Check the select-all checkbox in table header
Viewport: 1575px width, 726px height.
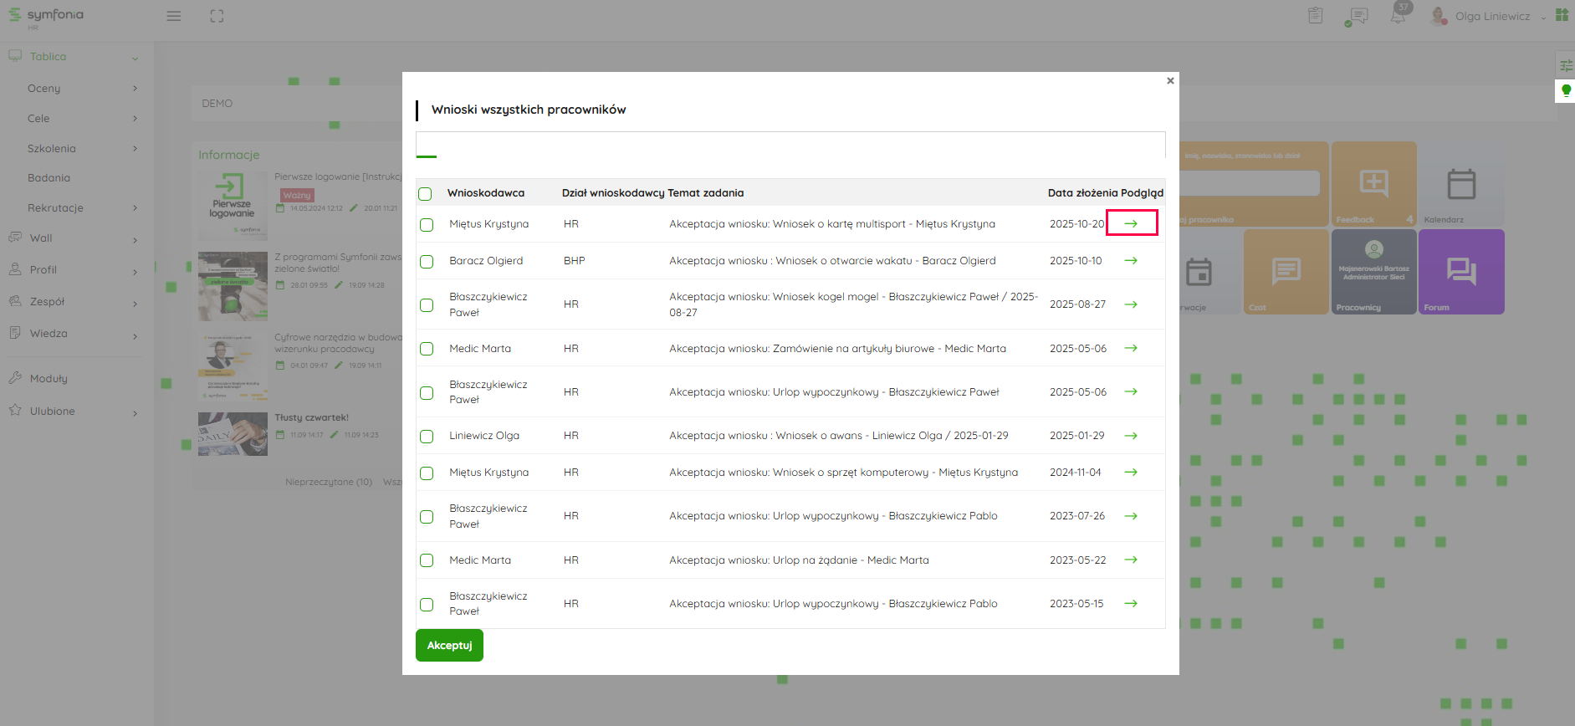(x=426, y=194)
